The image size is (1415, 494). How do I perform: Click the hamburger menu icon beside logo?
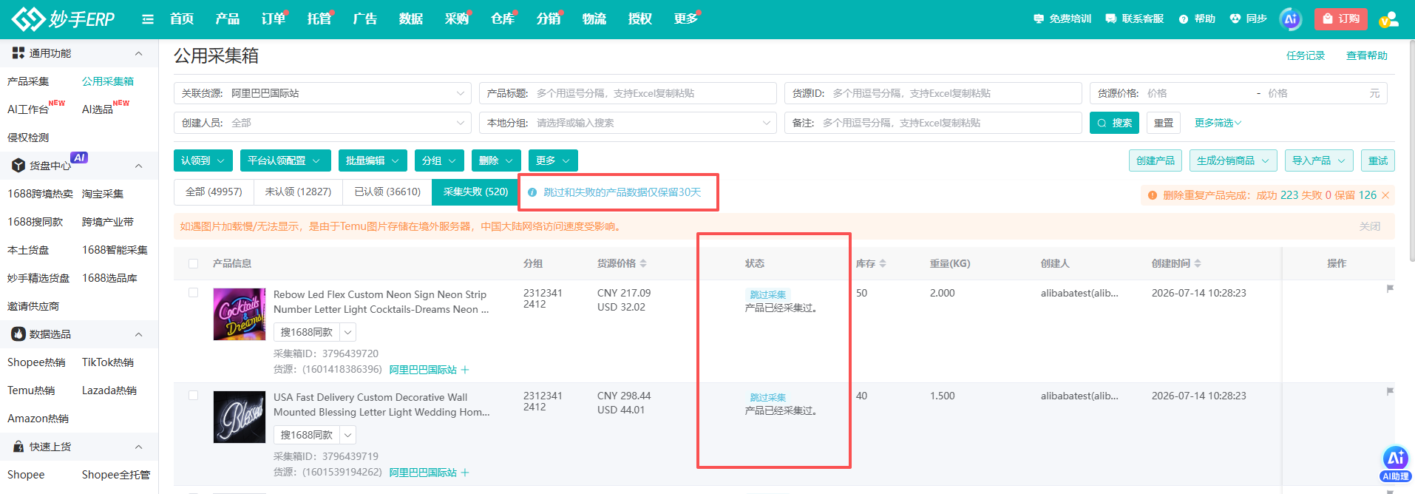(148, 19)
